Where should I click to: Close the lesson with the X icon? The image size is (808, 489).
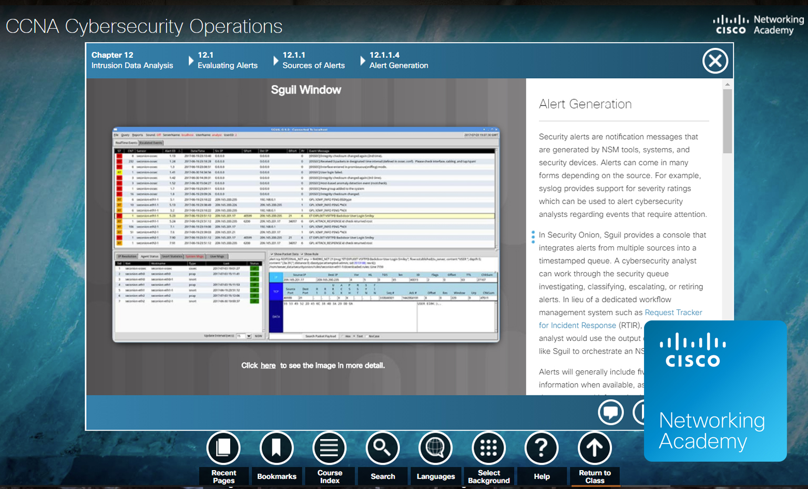[715, 61]
